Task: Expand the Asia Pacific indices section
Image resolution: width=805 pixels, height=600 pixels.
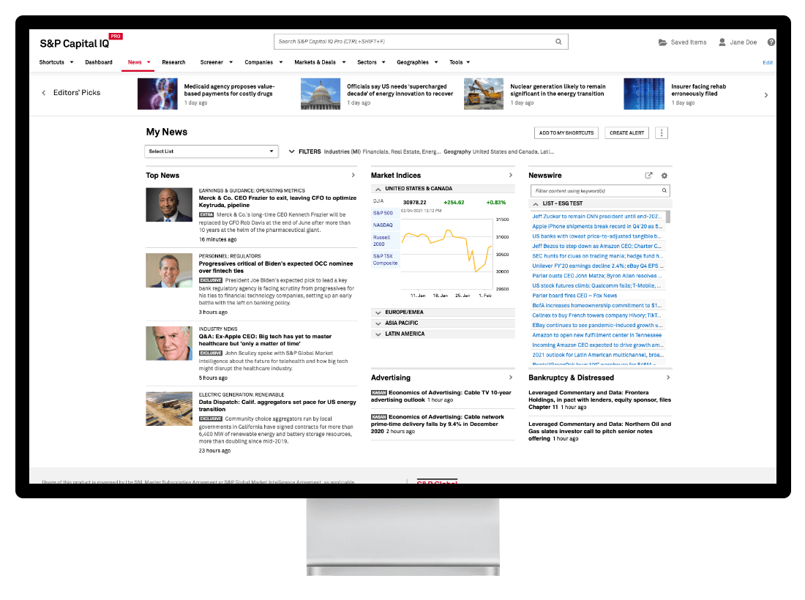Action: (x=378, y=323)
